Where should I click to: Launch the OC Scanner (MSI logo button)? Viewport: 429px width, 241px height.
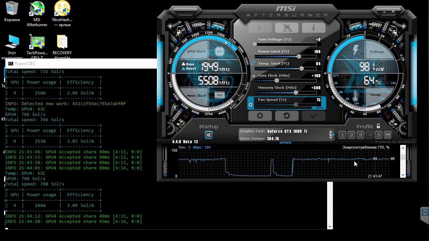tap(287, 28)
